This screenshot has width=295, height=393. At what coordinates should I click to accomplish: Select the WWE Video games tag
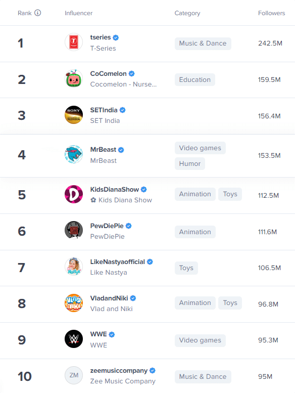pos(200,340)
